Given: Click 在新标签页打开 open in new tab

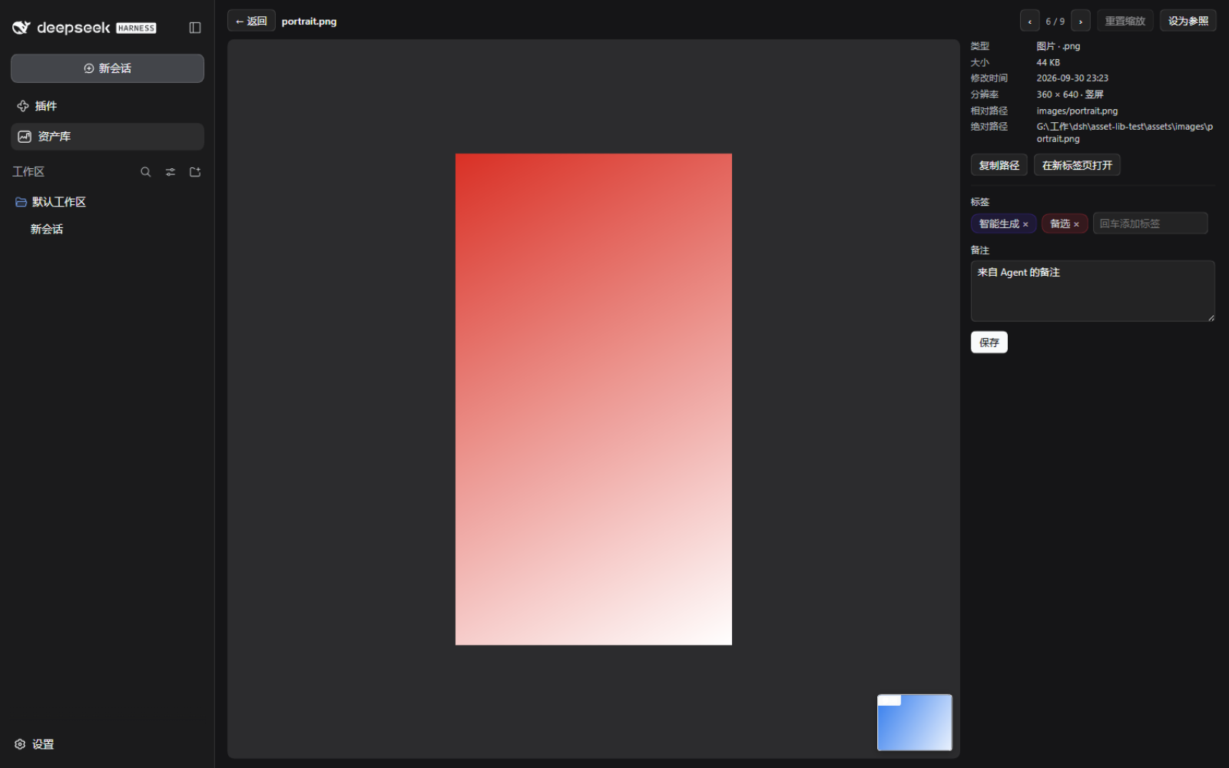Looking at the screenshot, I should click(x=1077, y=165).
